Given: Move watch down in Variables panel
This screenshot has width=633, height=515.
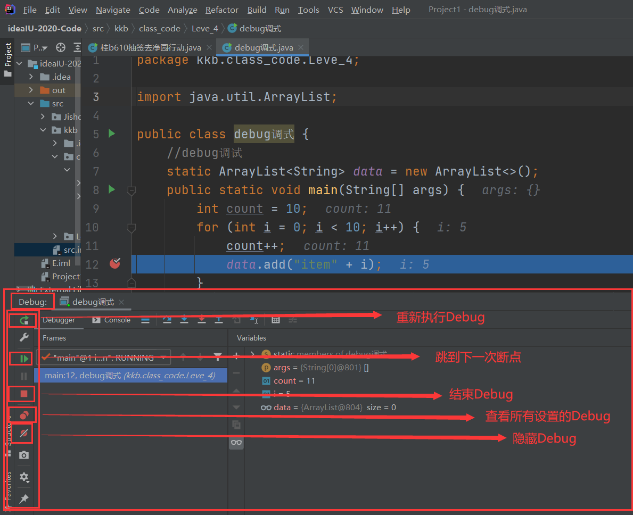Looking at the screenshot, I should 236,408.
